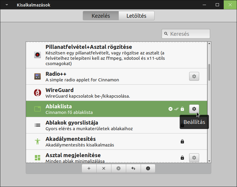The width and height of the screenshot is (237, 187).
Task: Switch to the Letöltés tab
Action: 137,16
